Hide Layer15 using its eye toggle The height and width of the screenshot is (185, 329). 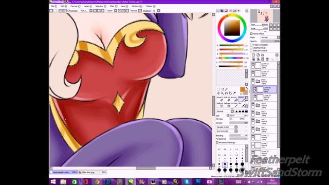pyautogui.click(x=253, y=64)
